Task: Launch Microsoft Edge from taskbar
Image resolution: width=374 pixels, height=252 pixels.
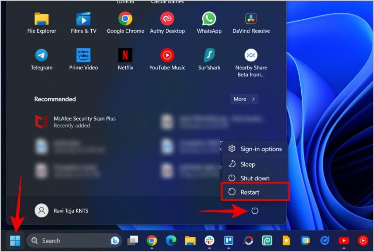Action: [171, 241]
